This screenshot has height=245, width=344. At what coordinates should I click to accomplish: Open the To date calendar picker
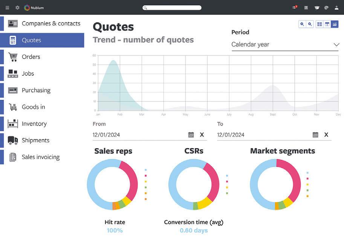point(315,135)
